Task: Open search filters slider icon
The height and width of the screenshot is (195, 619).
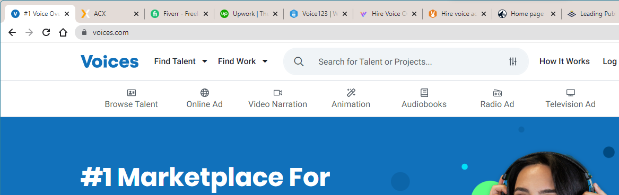Action: tap(513, 61)
